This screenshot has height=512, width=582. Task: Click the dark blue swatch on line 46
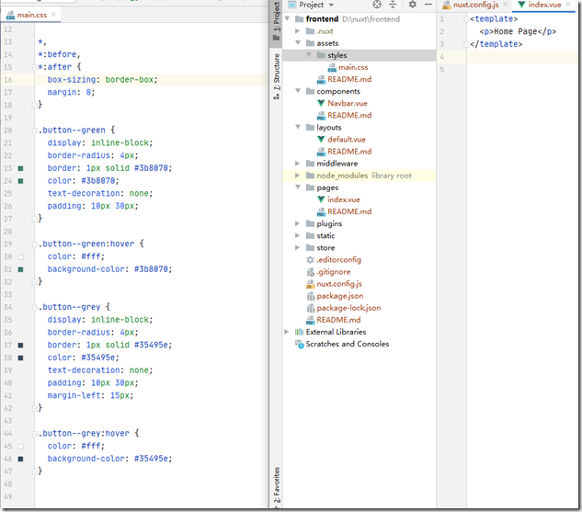21,459
